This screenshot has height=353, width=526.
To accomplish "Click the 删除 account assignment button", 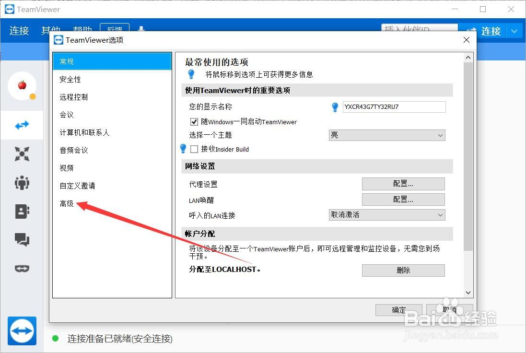I will (403, 271).
